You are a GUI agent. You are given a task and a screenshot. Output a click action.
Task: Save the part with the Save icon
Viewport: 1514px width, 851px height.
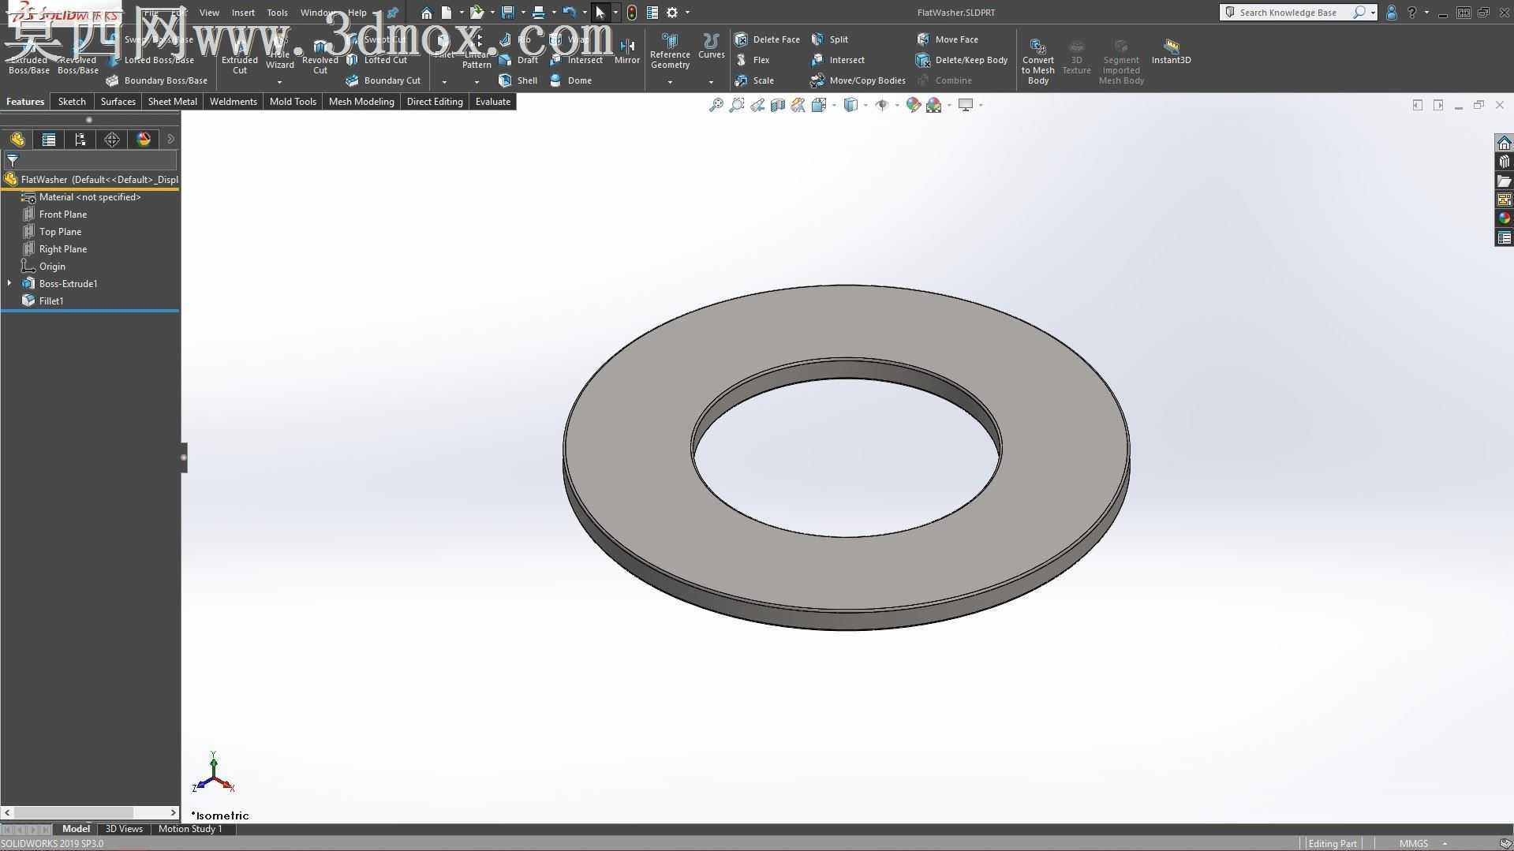(508, 13)
